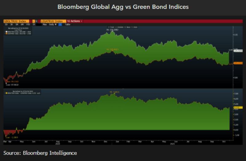Image resolution: width=246 pixels, height=161 pixels.
Task: Toggle the News option above the chart
Action: (x=127, y=27)
